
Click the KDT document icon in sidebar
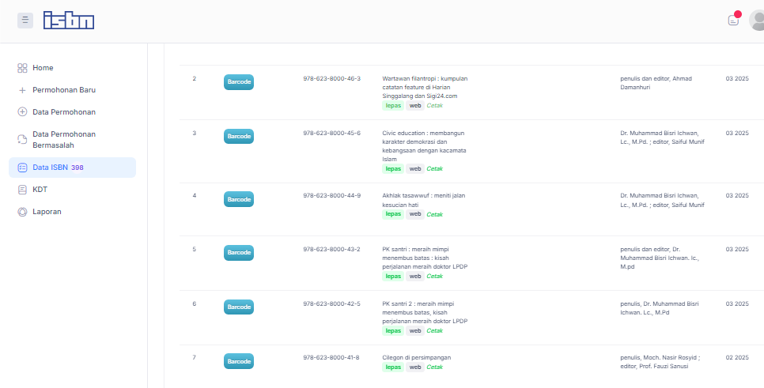click(22, 190)
